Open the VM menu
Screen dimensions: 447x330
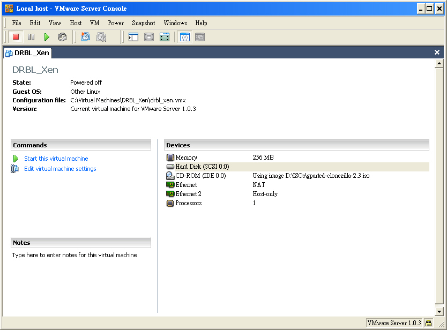click(94, 23)
